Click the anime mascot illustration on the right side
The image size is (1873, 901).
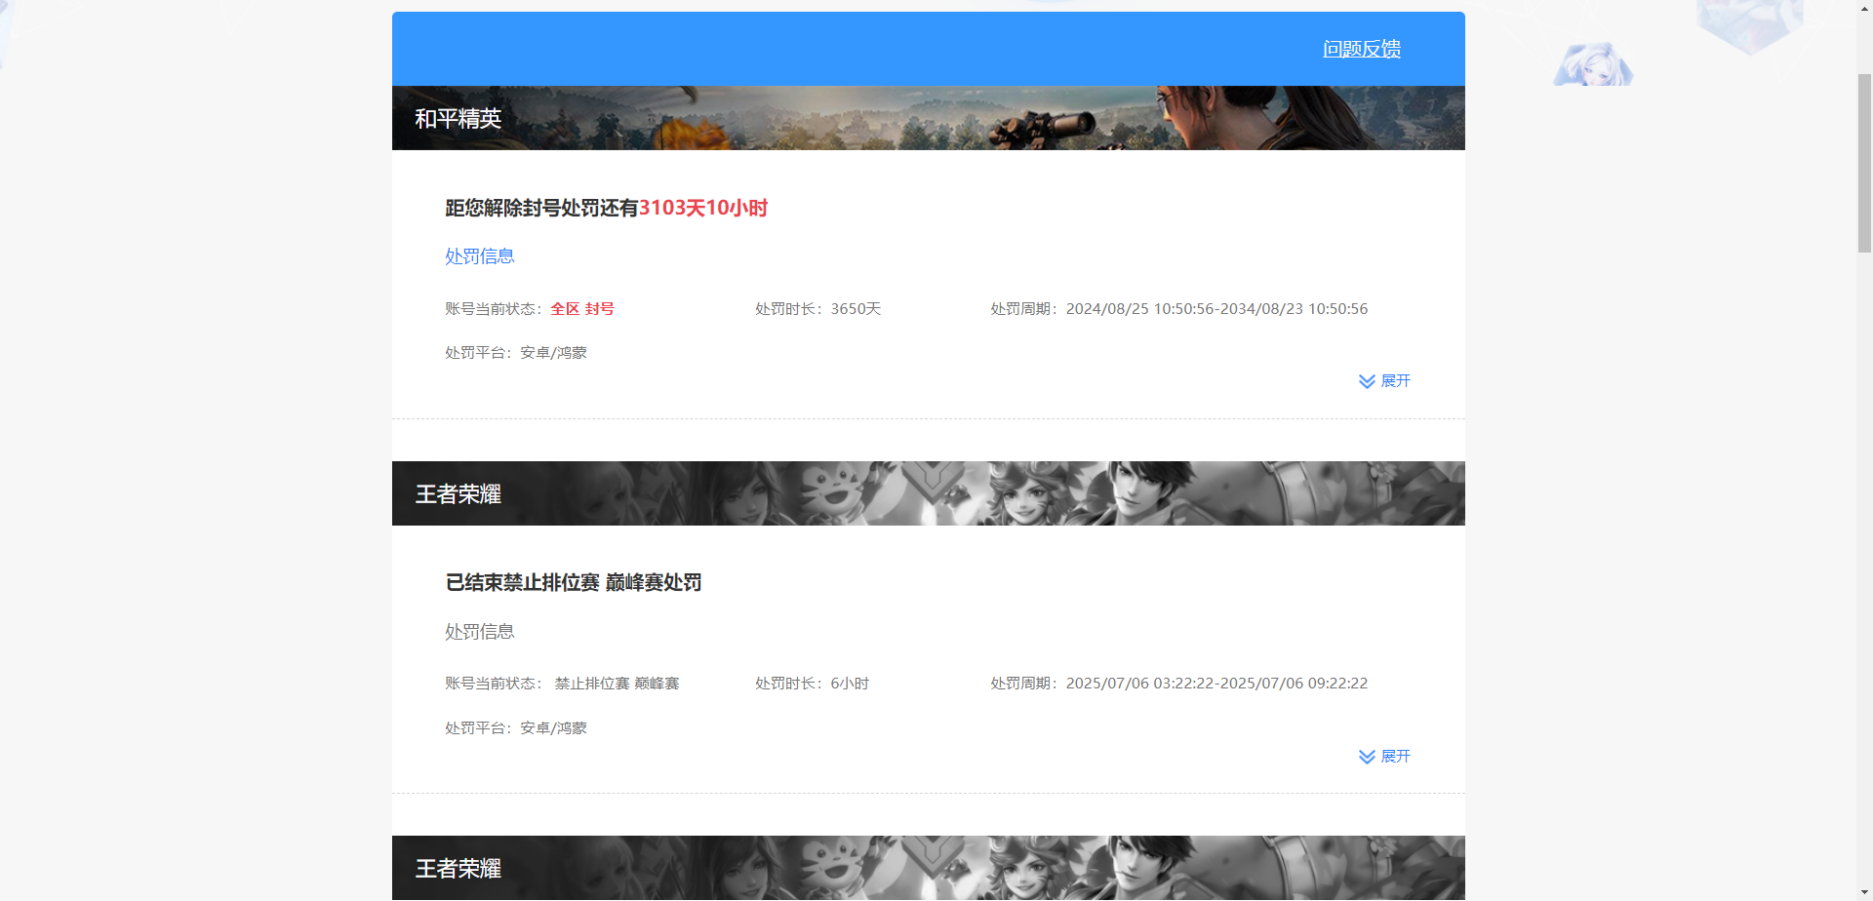coord(1592,63)
